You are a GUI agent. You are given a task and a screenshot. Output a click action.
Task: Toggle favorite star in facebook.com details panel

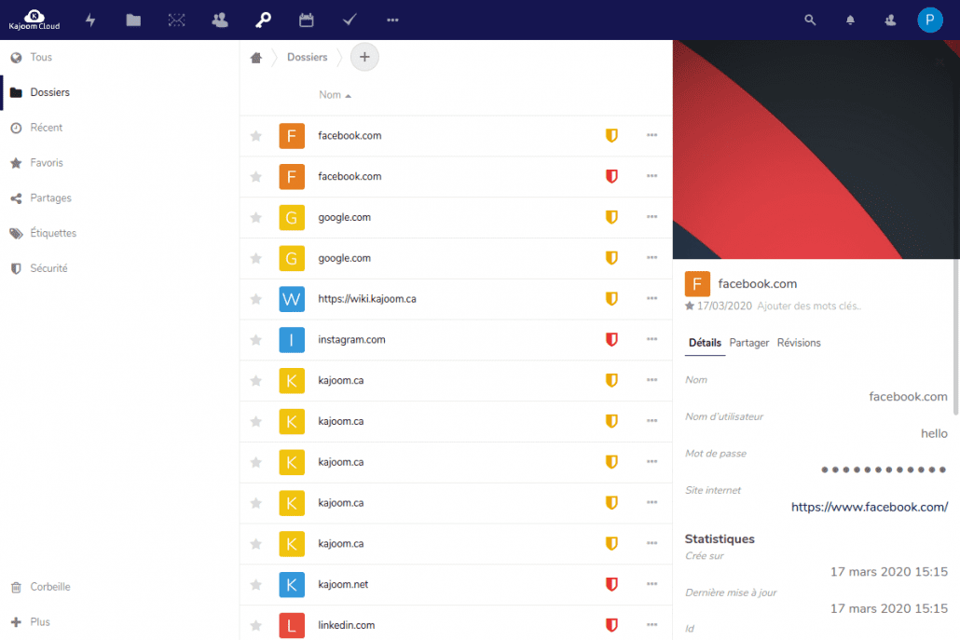[x=690, y=306]
